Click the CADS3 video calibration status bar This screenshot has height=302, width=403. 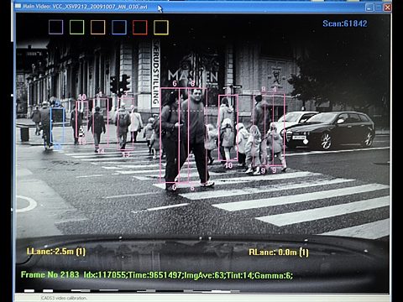coord(201,298)
